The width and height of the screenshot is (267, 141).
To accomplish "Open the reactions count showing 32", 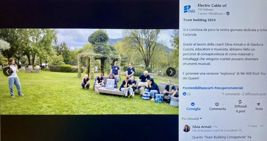I will [187, 94].
